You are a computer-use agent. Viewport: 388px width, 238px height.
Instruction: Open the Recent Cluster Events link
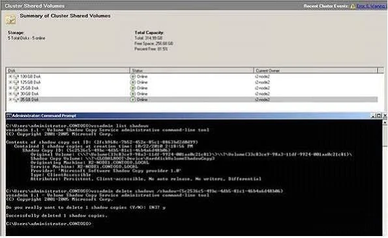372,6
